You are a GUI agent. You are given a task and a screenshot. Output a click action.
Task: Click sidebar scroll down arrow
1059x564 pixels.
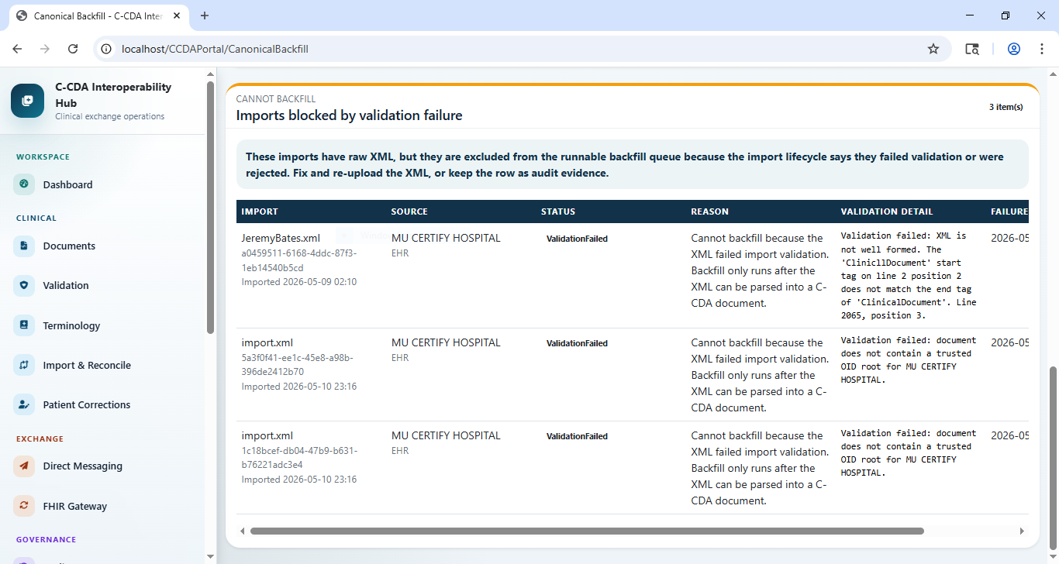[210, 556]
